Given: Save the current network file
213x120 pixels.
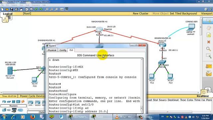Looking at the screenshot, I should tap(12, 9).
